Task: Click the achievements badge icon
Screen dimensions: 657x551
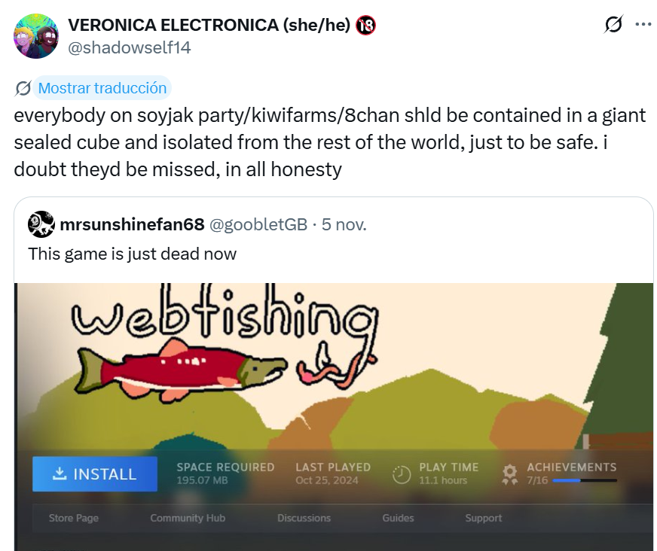Action: click(x=509, y=474)
